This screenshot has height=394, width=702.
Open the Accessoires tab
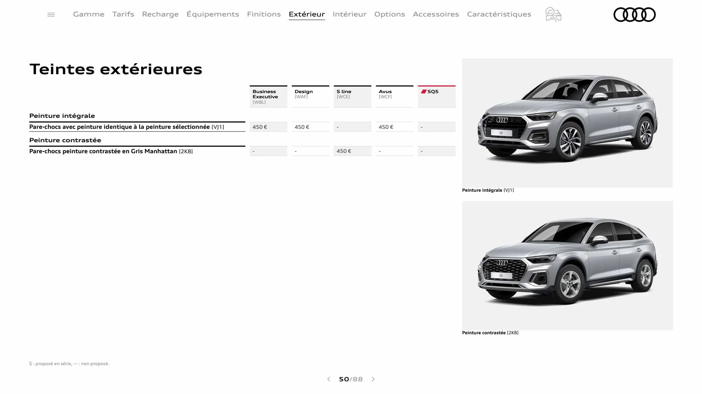coord(436,14)
